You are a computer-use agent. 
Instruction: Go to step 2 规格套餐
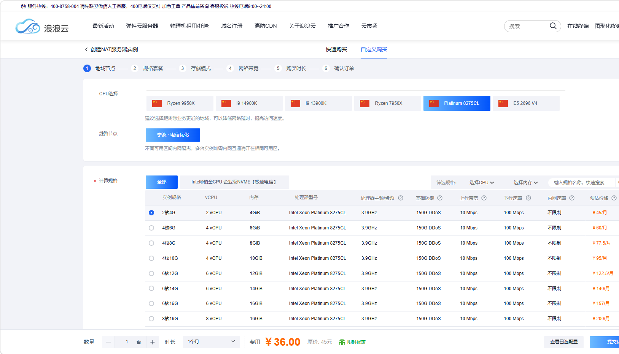[148, 68]
